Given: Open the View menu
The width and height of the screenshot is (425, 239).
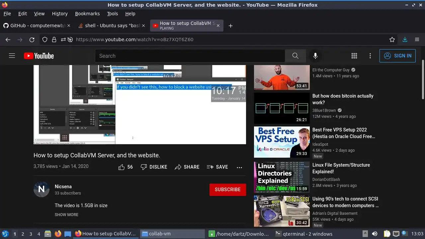Looking at the screenshot, I should (x=39, y=14).
